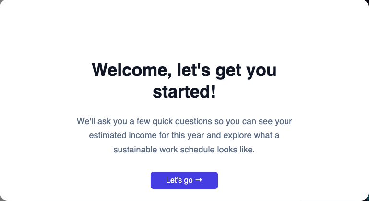
Task: Click the words "We'll ask" in description
Action: tap(94, 121)
